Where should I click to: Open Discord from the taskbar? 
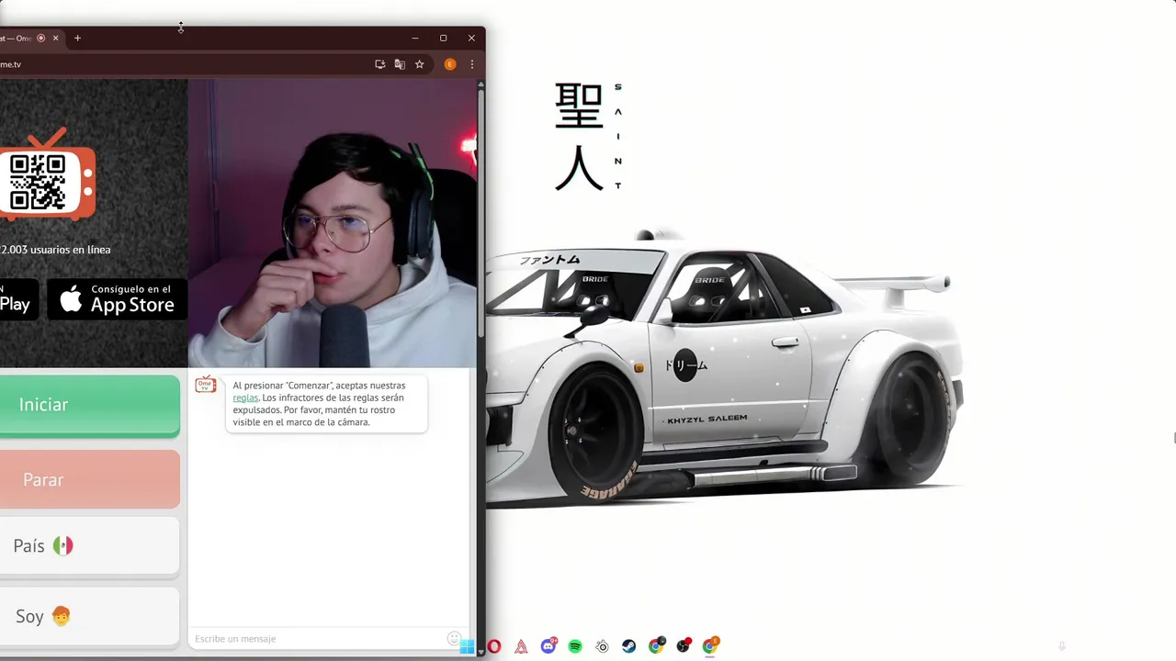[x=548, y=646]
